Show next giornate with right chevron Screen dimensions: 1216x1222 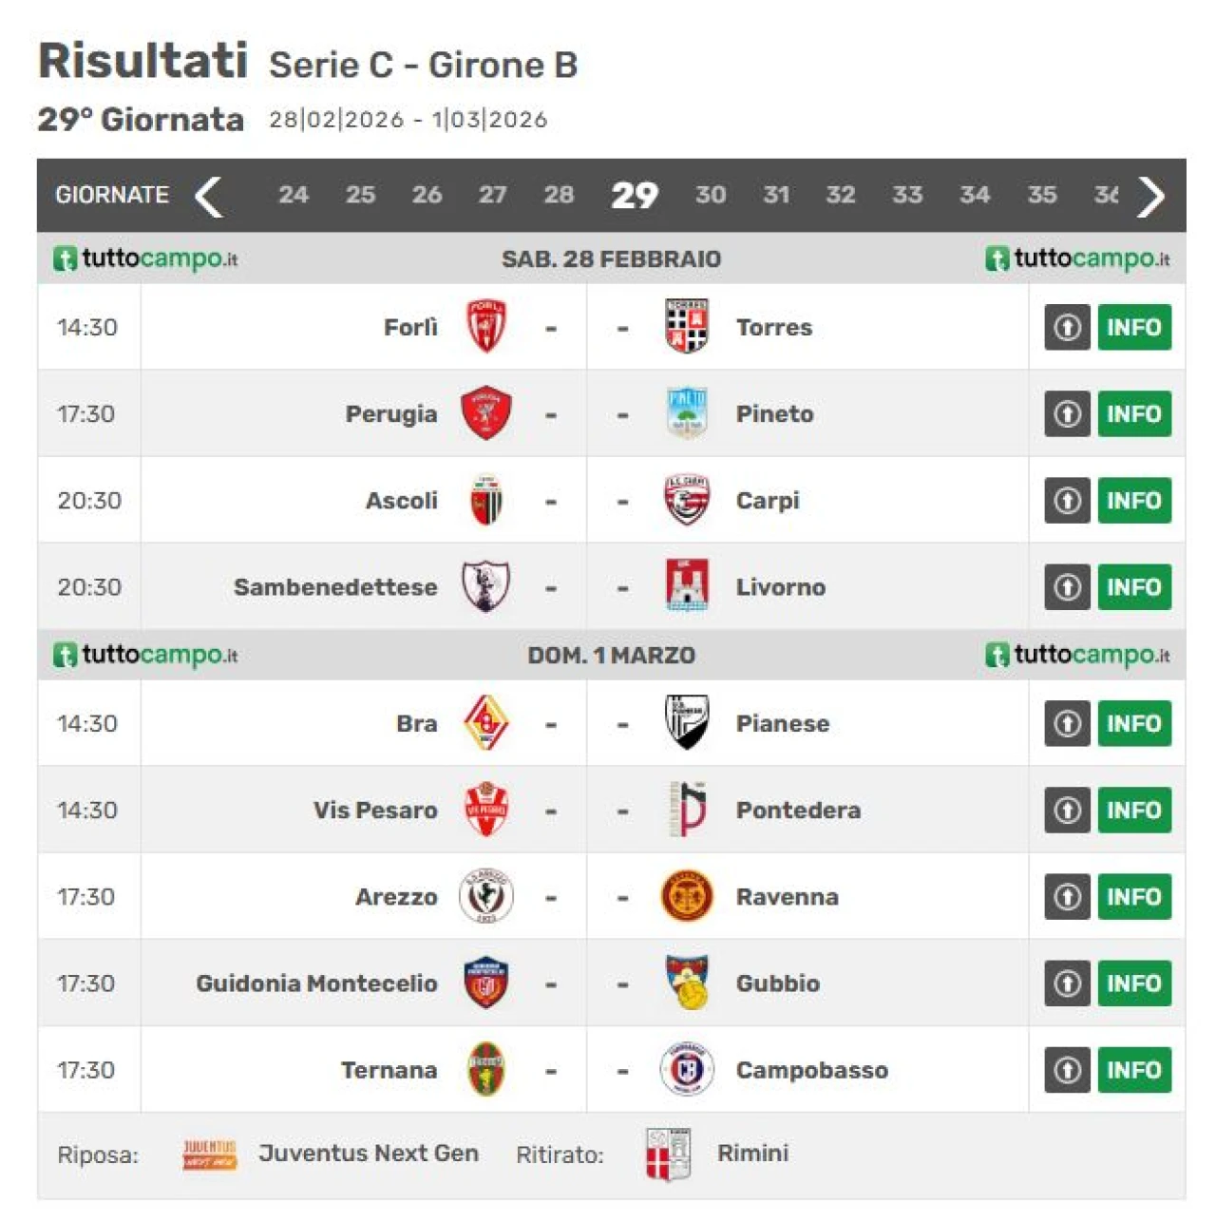pos(1151,197)
